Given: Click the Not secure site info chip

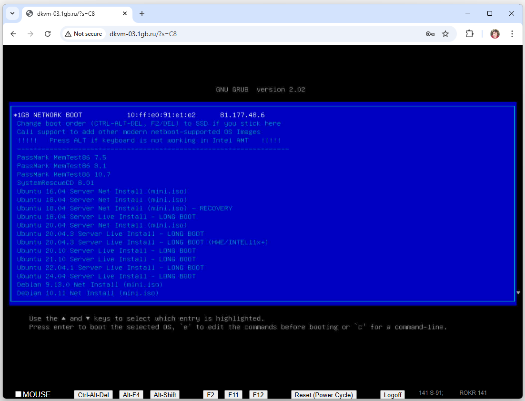Looking at the screenshot, I should click(84, 34).
